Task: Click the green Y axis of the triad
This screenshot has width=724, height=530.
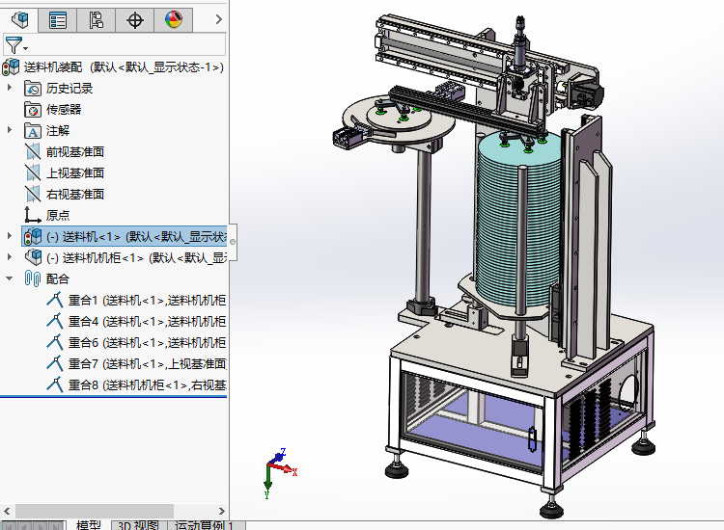Action: point(267,482)
